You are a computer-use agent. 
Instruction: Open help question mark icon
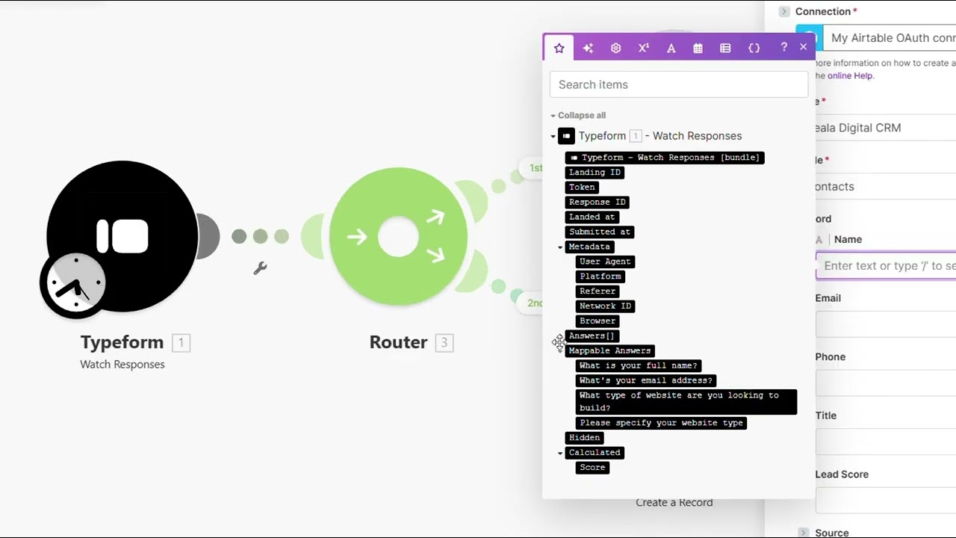783,47
